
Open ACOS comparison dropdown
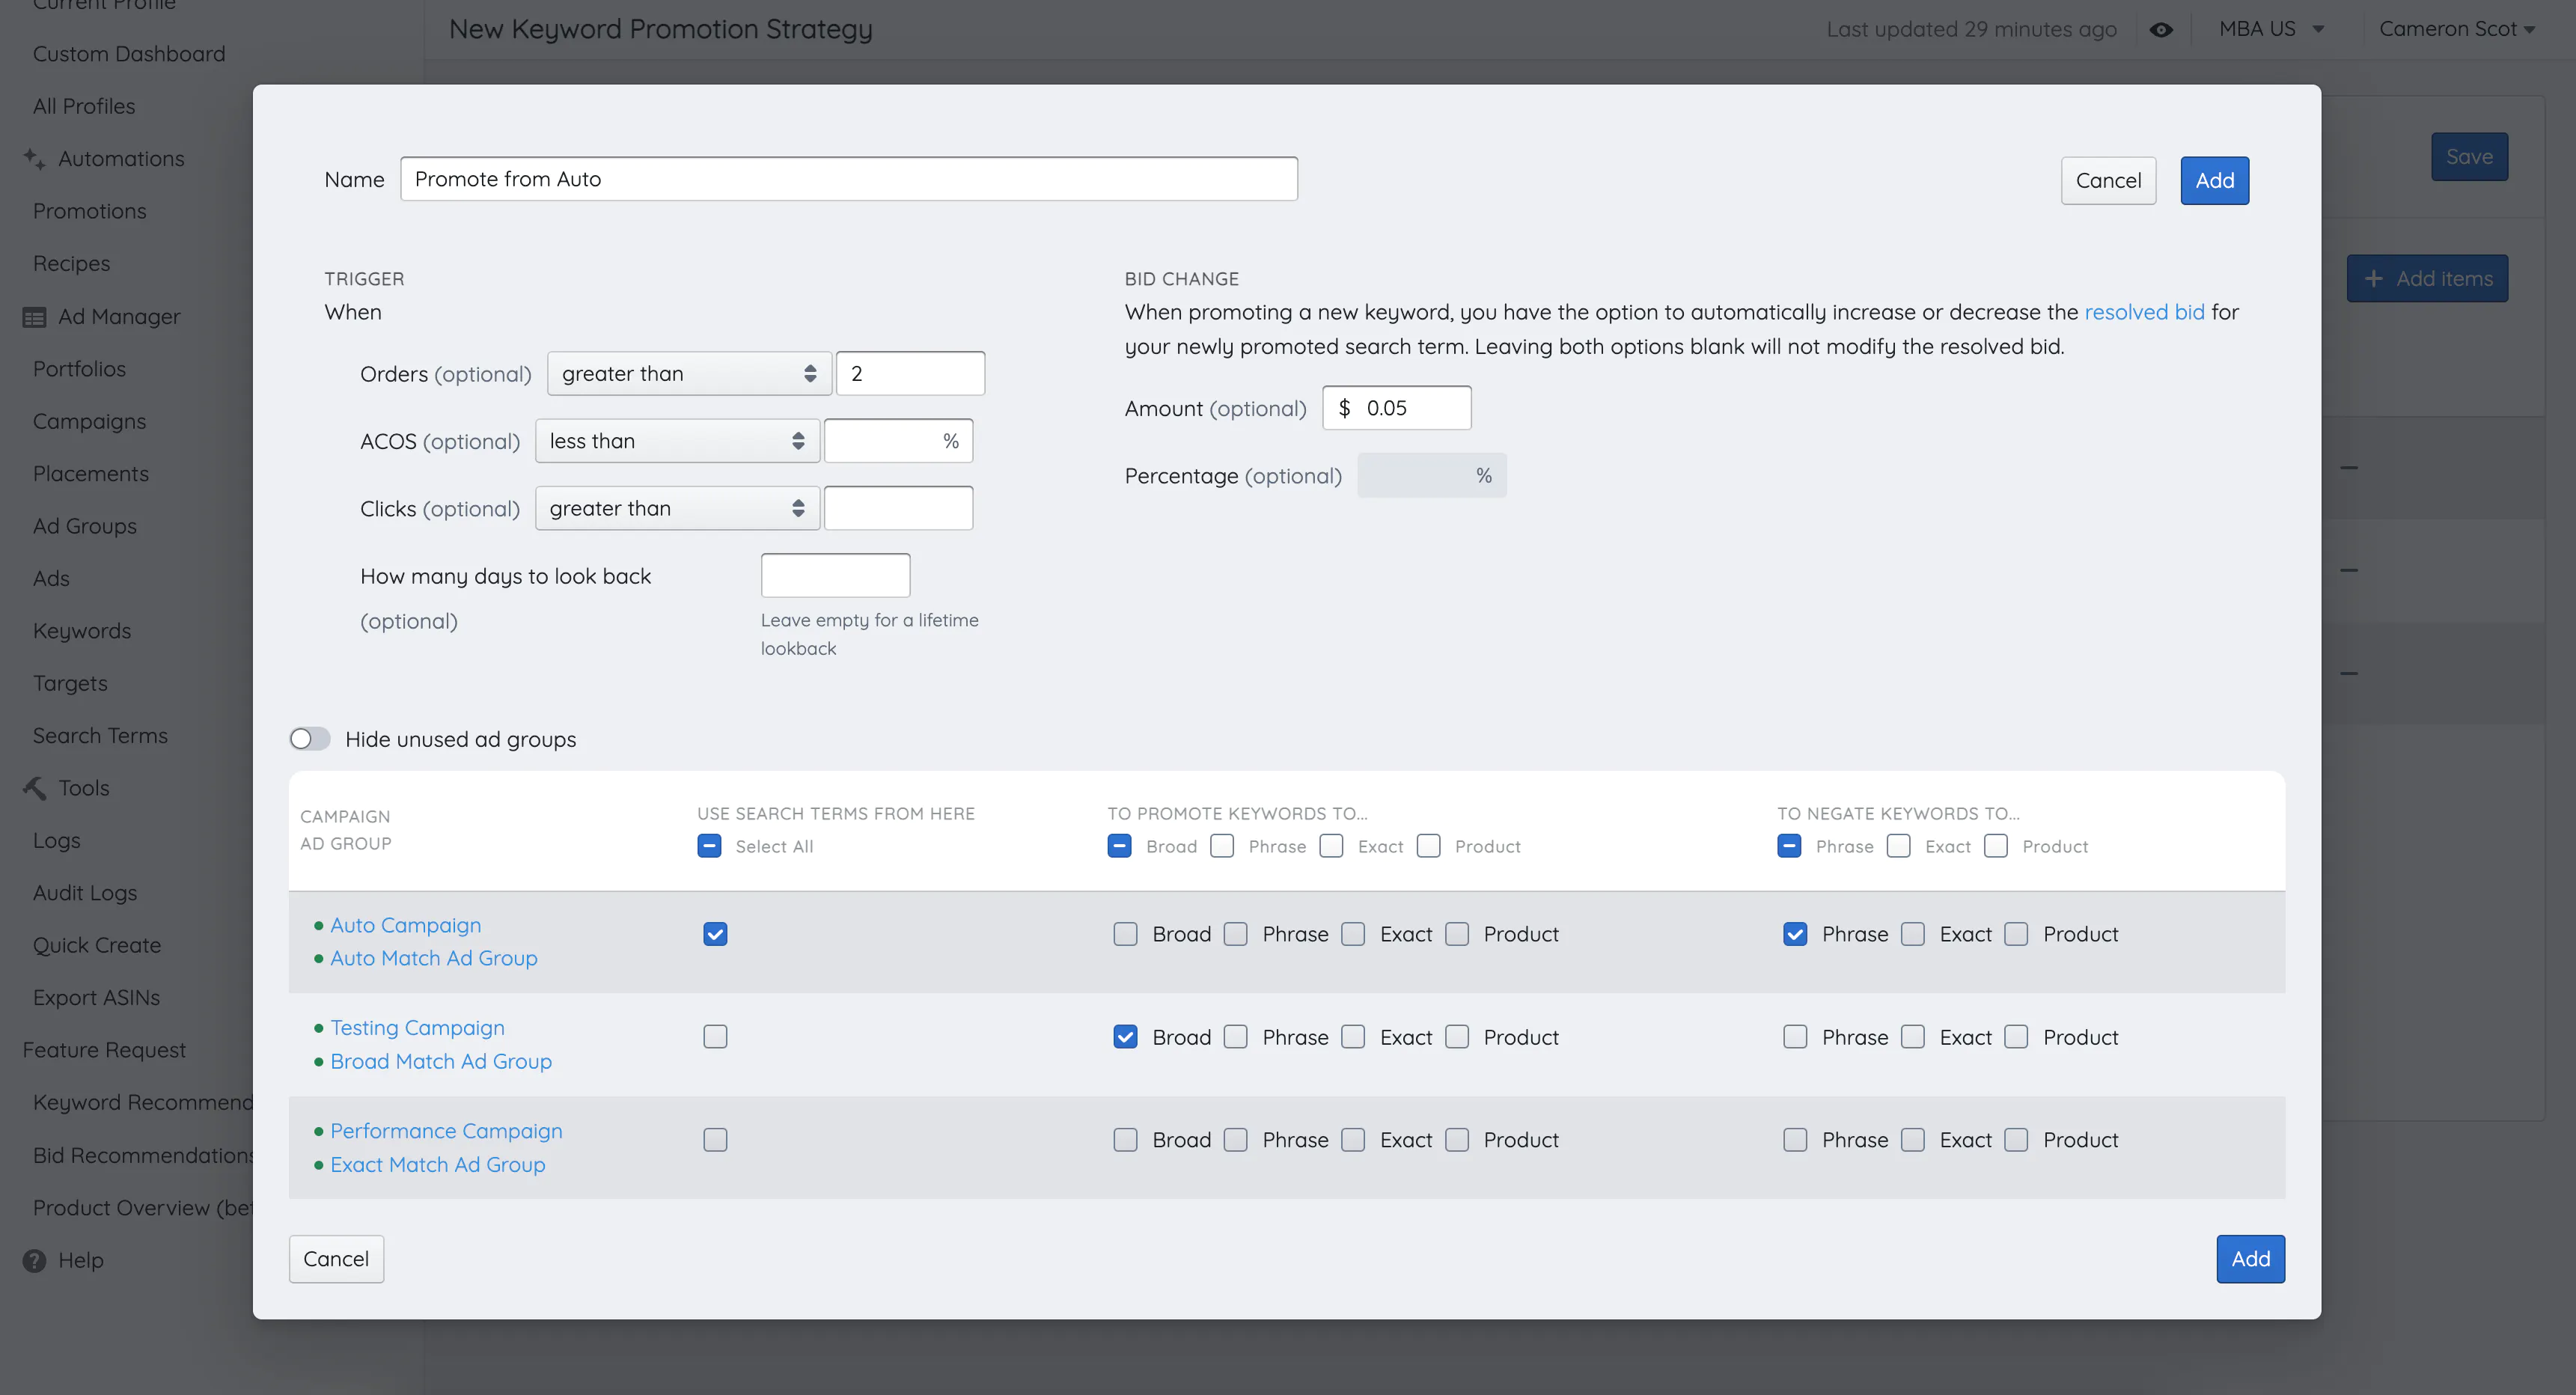(677, 441)
